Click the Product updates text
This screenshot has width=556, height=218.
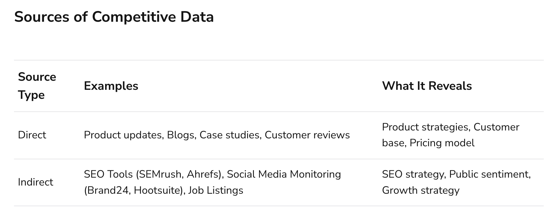point(123,135)
